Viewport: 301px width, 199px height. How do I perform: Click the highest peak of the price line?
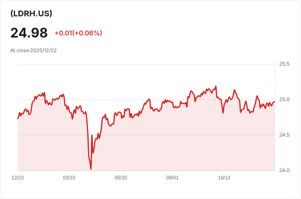pyautogui.click(x=216, y=86)
